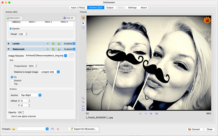Enable Don't use alpha channel

10,116
